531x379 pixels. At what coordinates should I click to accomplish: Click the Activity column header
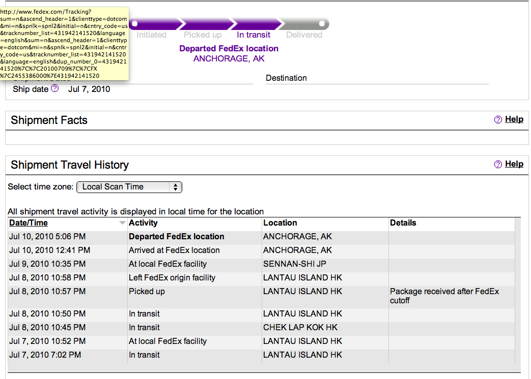pyautogui.click(x=143, y=223)
